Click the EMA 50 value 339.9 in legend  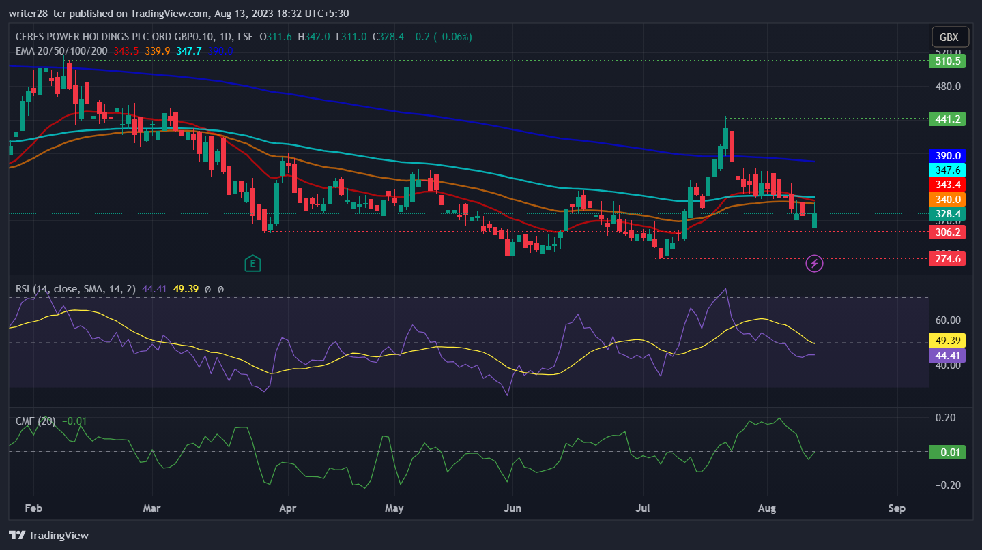158,50
